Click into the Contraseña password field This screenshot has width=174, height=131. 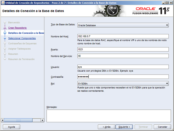[x=123, y=77]
